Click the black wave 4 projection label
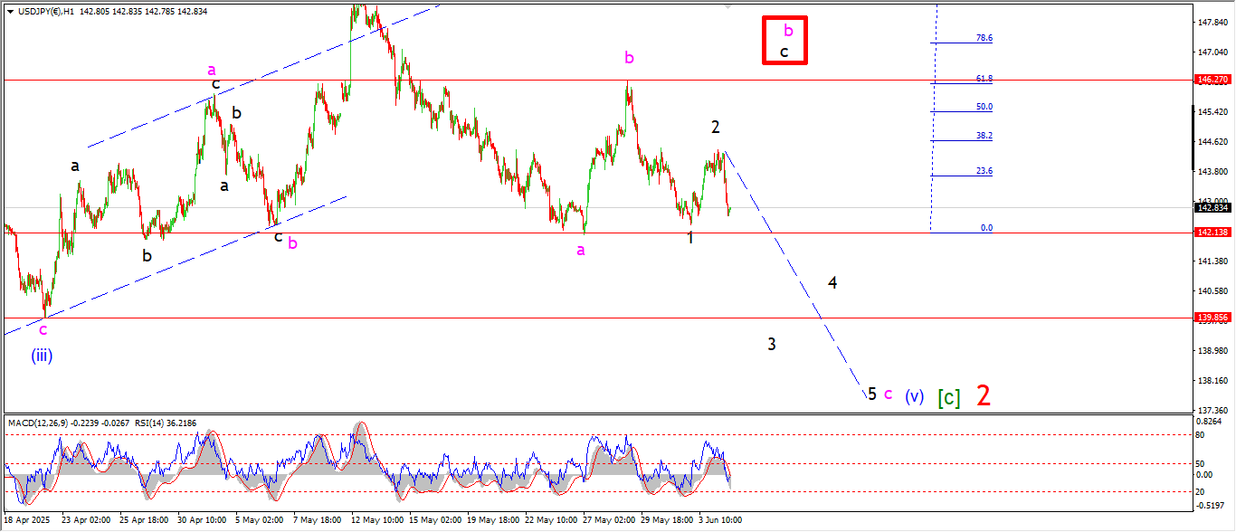Viewport: 1236px width, 532px height. pos(832,282)
